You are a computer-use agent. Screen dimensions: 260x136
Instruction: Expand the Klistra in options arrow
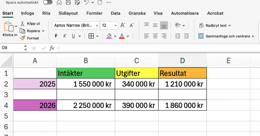pos(16,26)
